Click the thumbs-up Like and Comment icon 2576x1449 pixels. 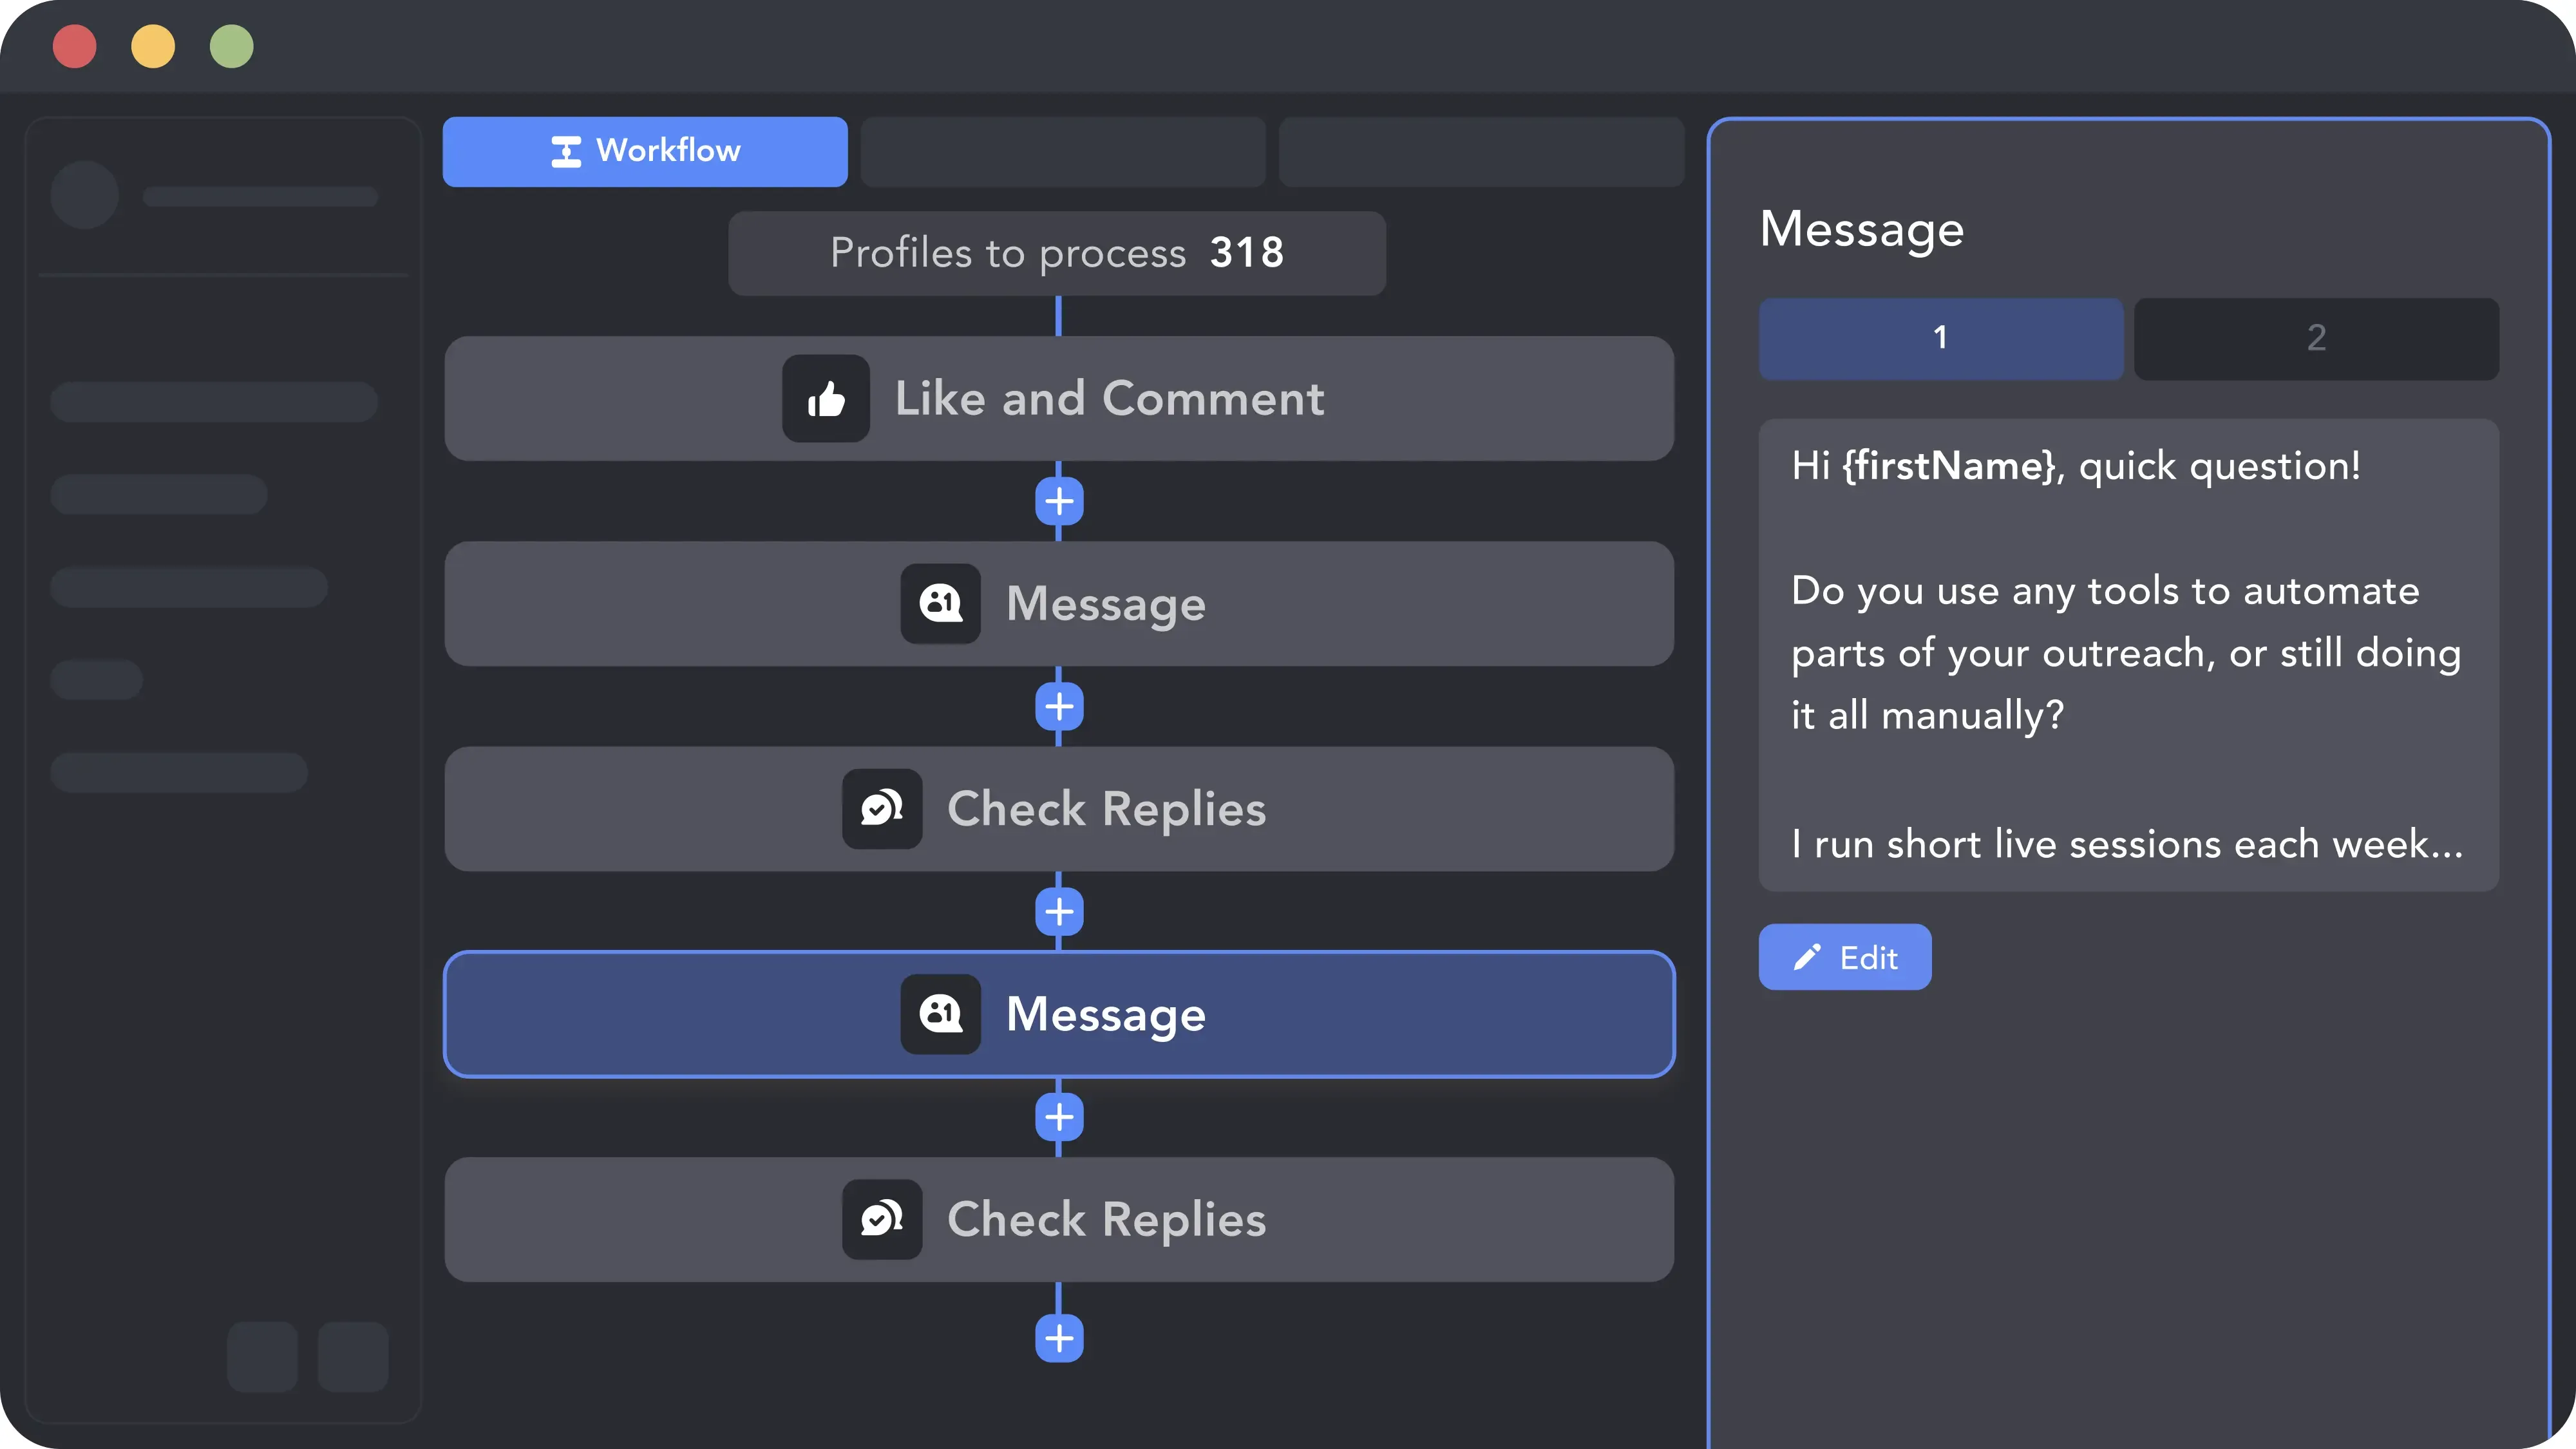point(825,398)
